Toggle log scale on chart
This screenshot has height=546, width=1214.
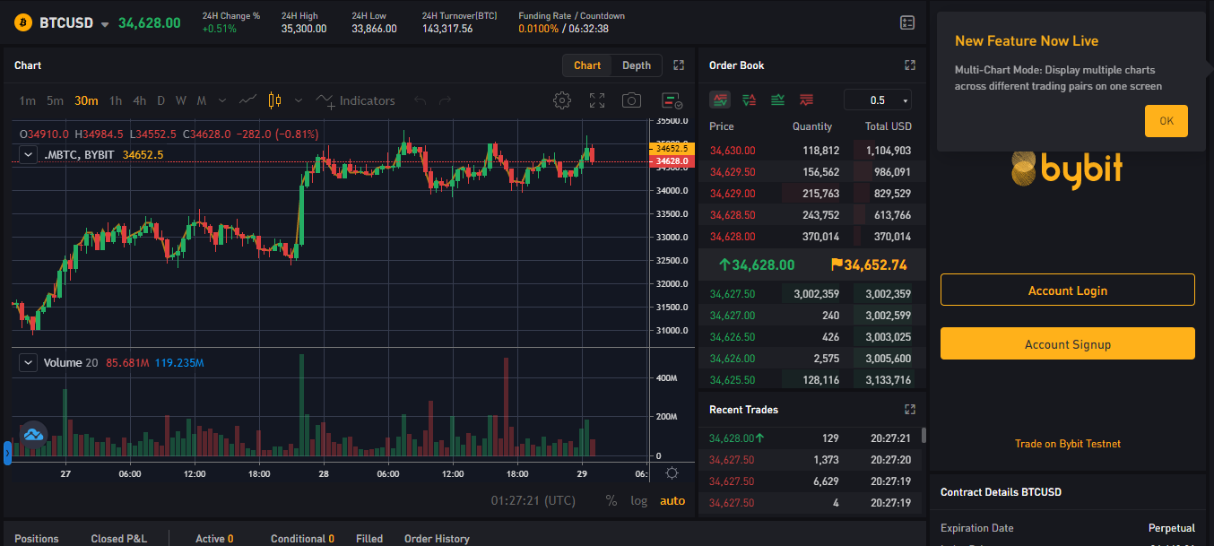(x=638, y=501)
